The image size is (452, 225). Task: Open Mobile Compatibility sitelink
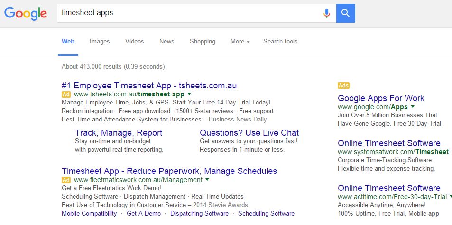click(89, 214)
